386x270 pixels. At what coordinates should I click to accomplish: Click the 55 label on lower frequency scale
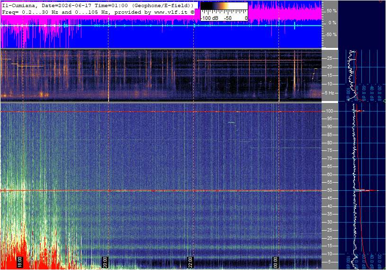[329, 182]
